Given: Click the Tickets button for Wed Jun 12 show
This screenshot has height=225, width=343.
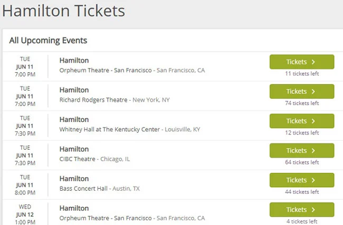Looking at the screenshot, I should pos(302,210).
